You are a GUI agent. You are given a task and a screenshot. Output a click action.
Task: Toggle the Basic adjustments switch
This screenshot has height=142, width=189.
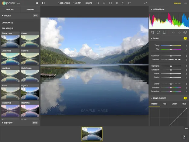(x=185, y=38)
